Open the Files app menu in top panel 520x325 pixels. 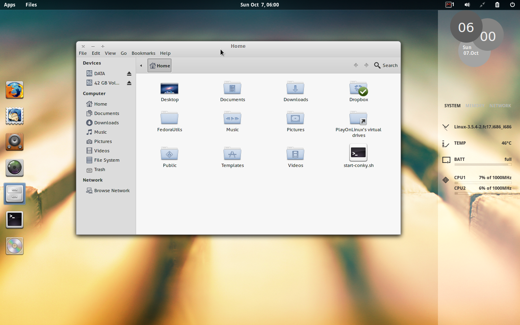click(31, 5)
